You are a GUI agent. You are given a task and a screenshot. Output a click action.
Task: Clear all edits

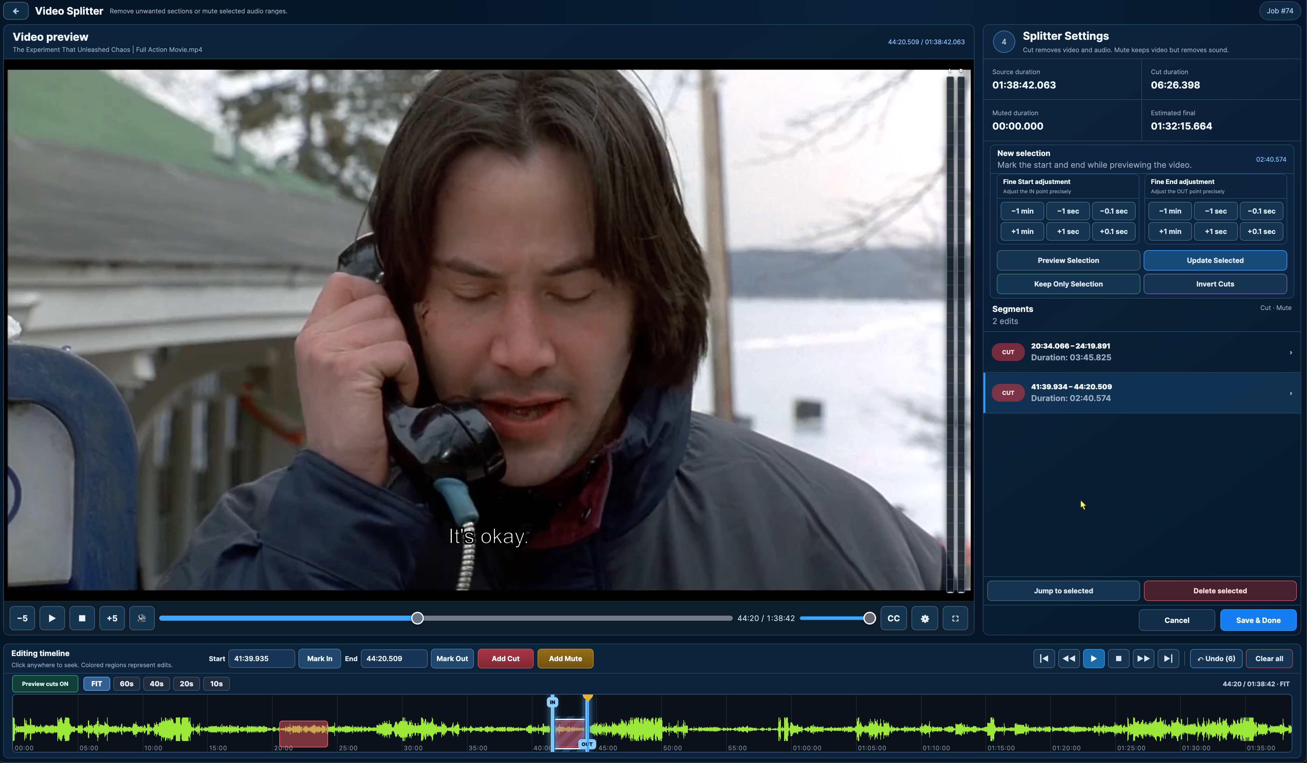coord(1269,658)
